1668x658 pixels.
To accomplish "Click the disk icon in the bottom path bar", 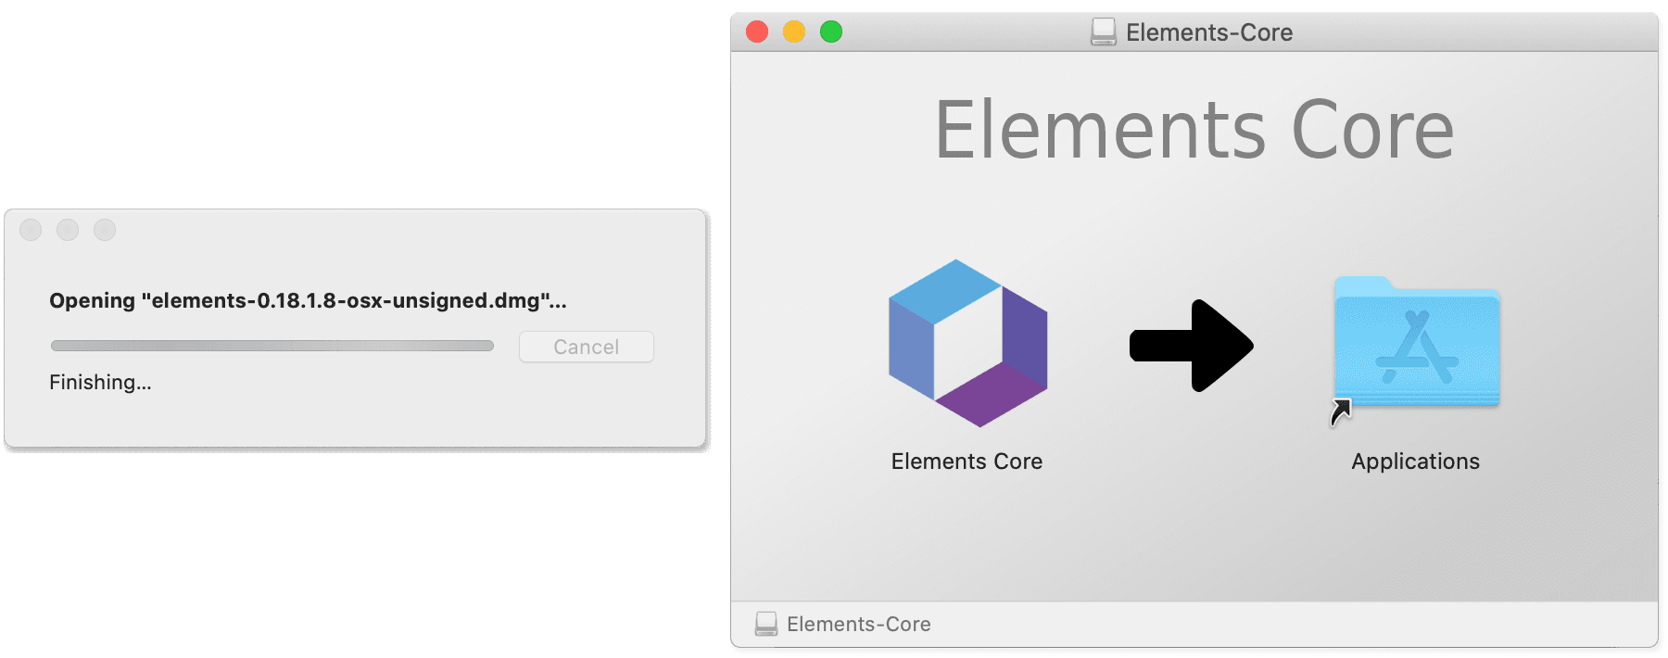I will 766,624.
